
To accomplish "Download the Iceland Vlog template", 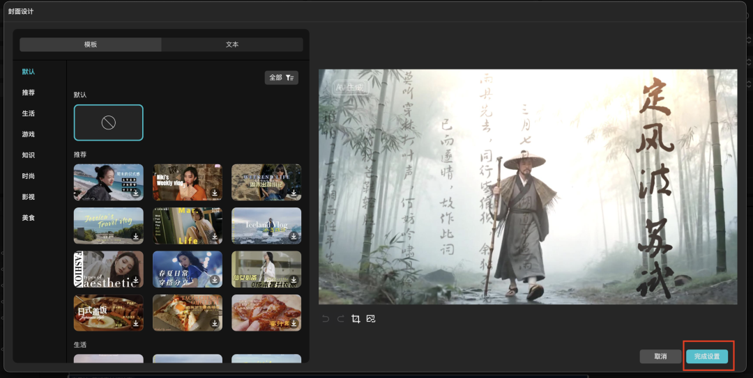I will (294, 237).
